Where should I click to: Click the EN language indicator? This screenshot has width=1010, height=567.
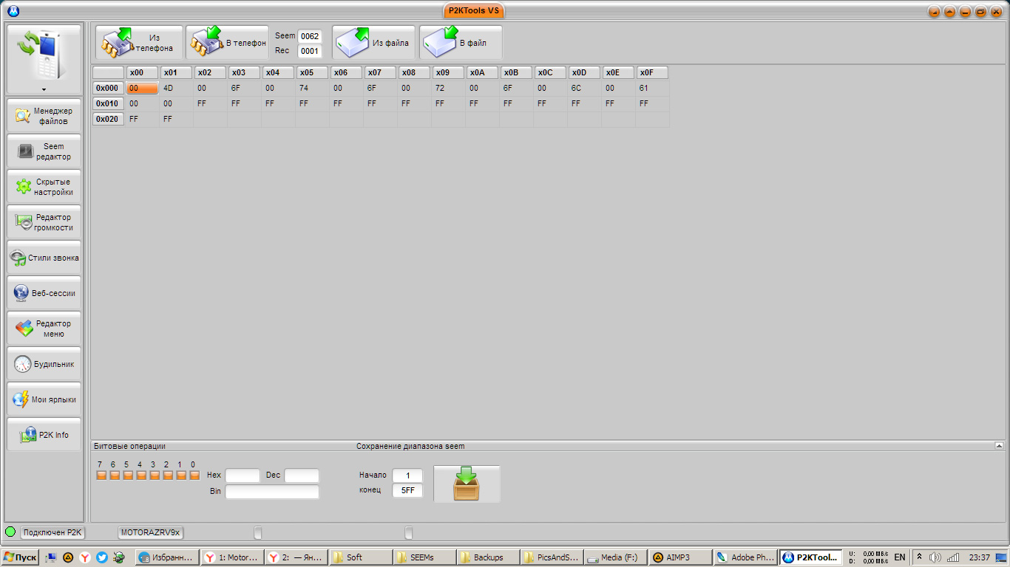click(x=900, y=557)
